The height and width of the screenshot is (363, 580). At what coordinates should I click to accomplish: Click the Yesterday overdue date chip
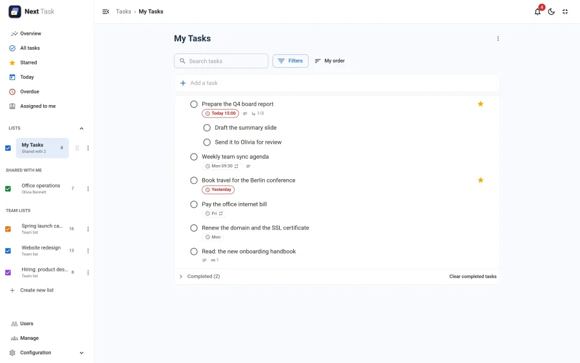point(218,190)
